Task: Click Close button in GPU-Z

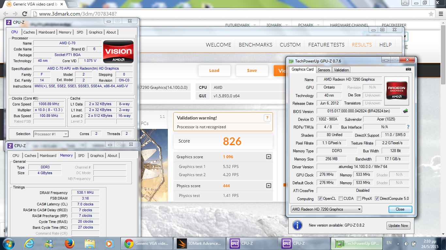Action: tap(400, 209)
